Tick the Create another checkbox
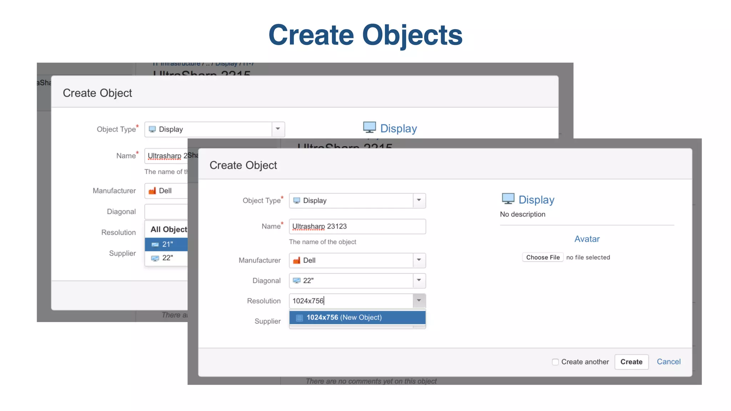The width and height of the screenshot is (731, 411). pos(555,362)
